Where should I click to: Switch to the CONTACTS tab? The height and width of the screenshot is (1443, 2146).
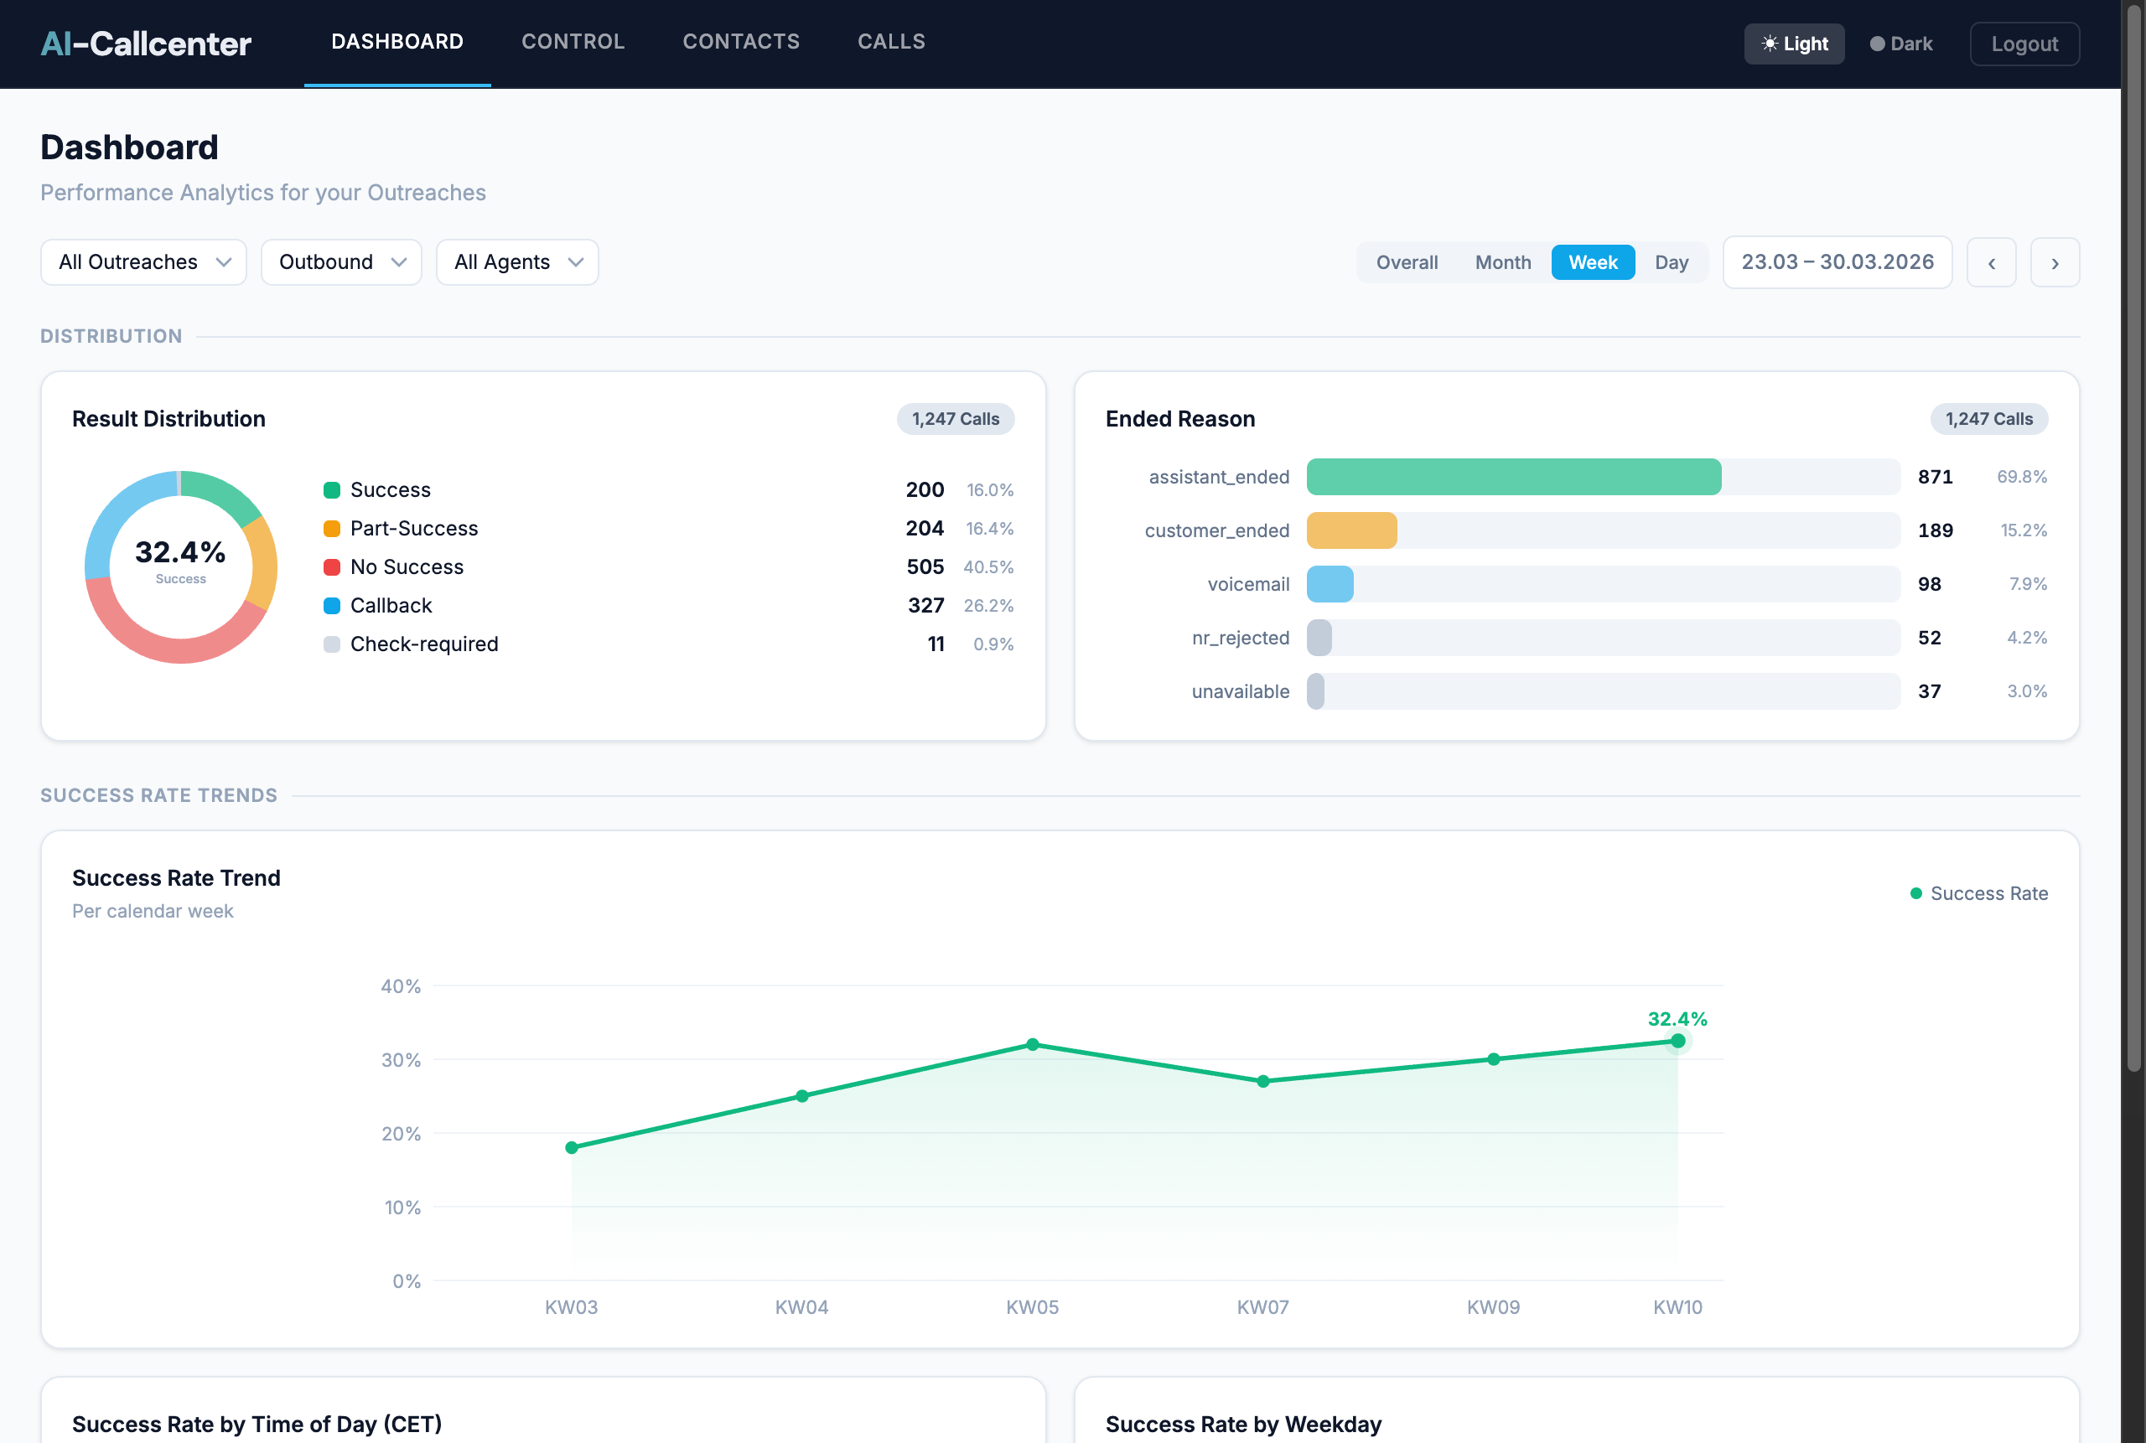tap(741, 41)
